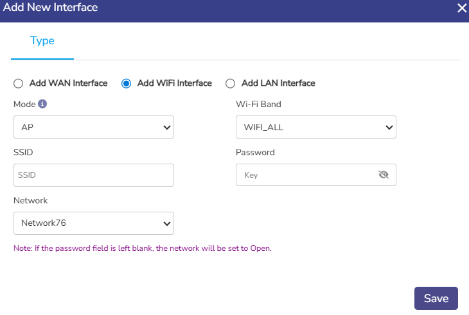Click the Mode field label

24,104
